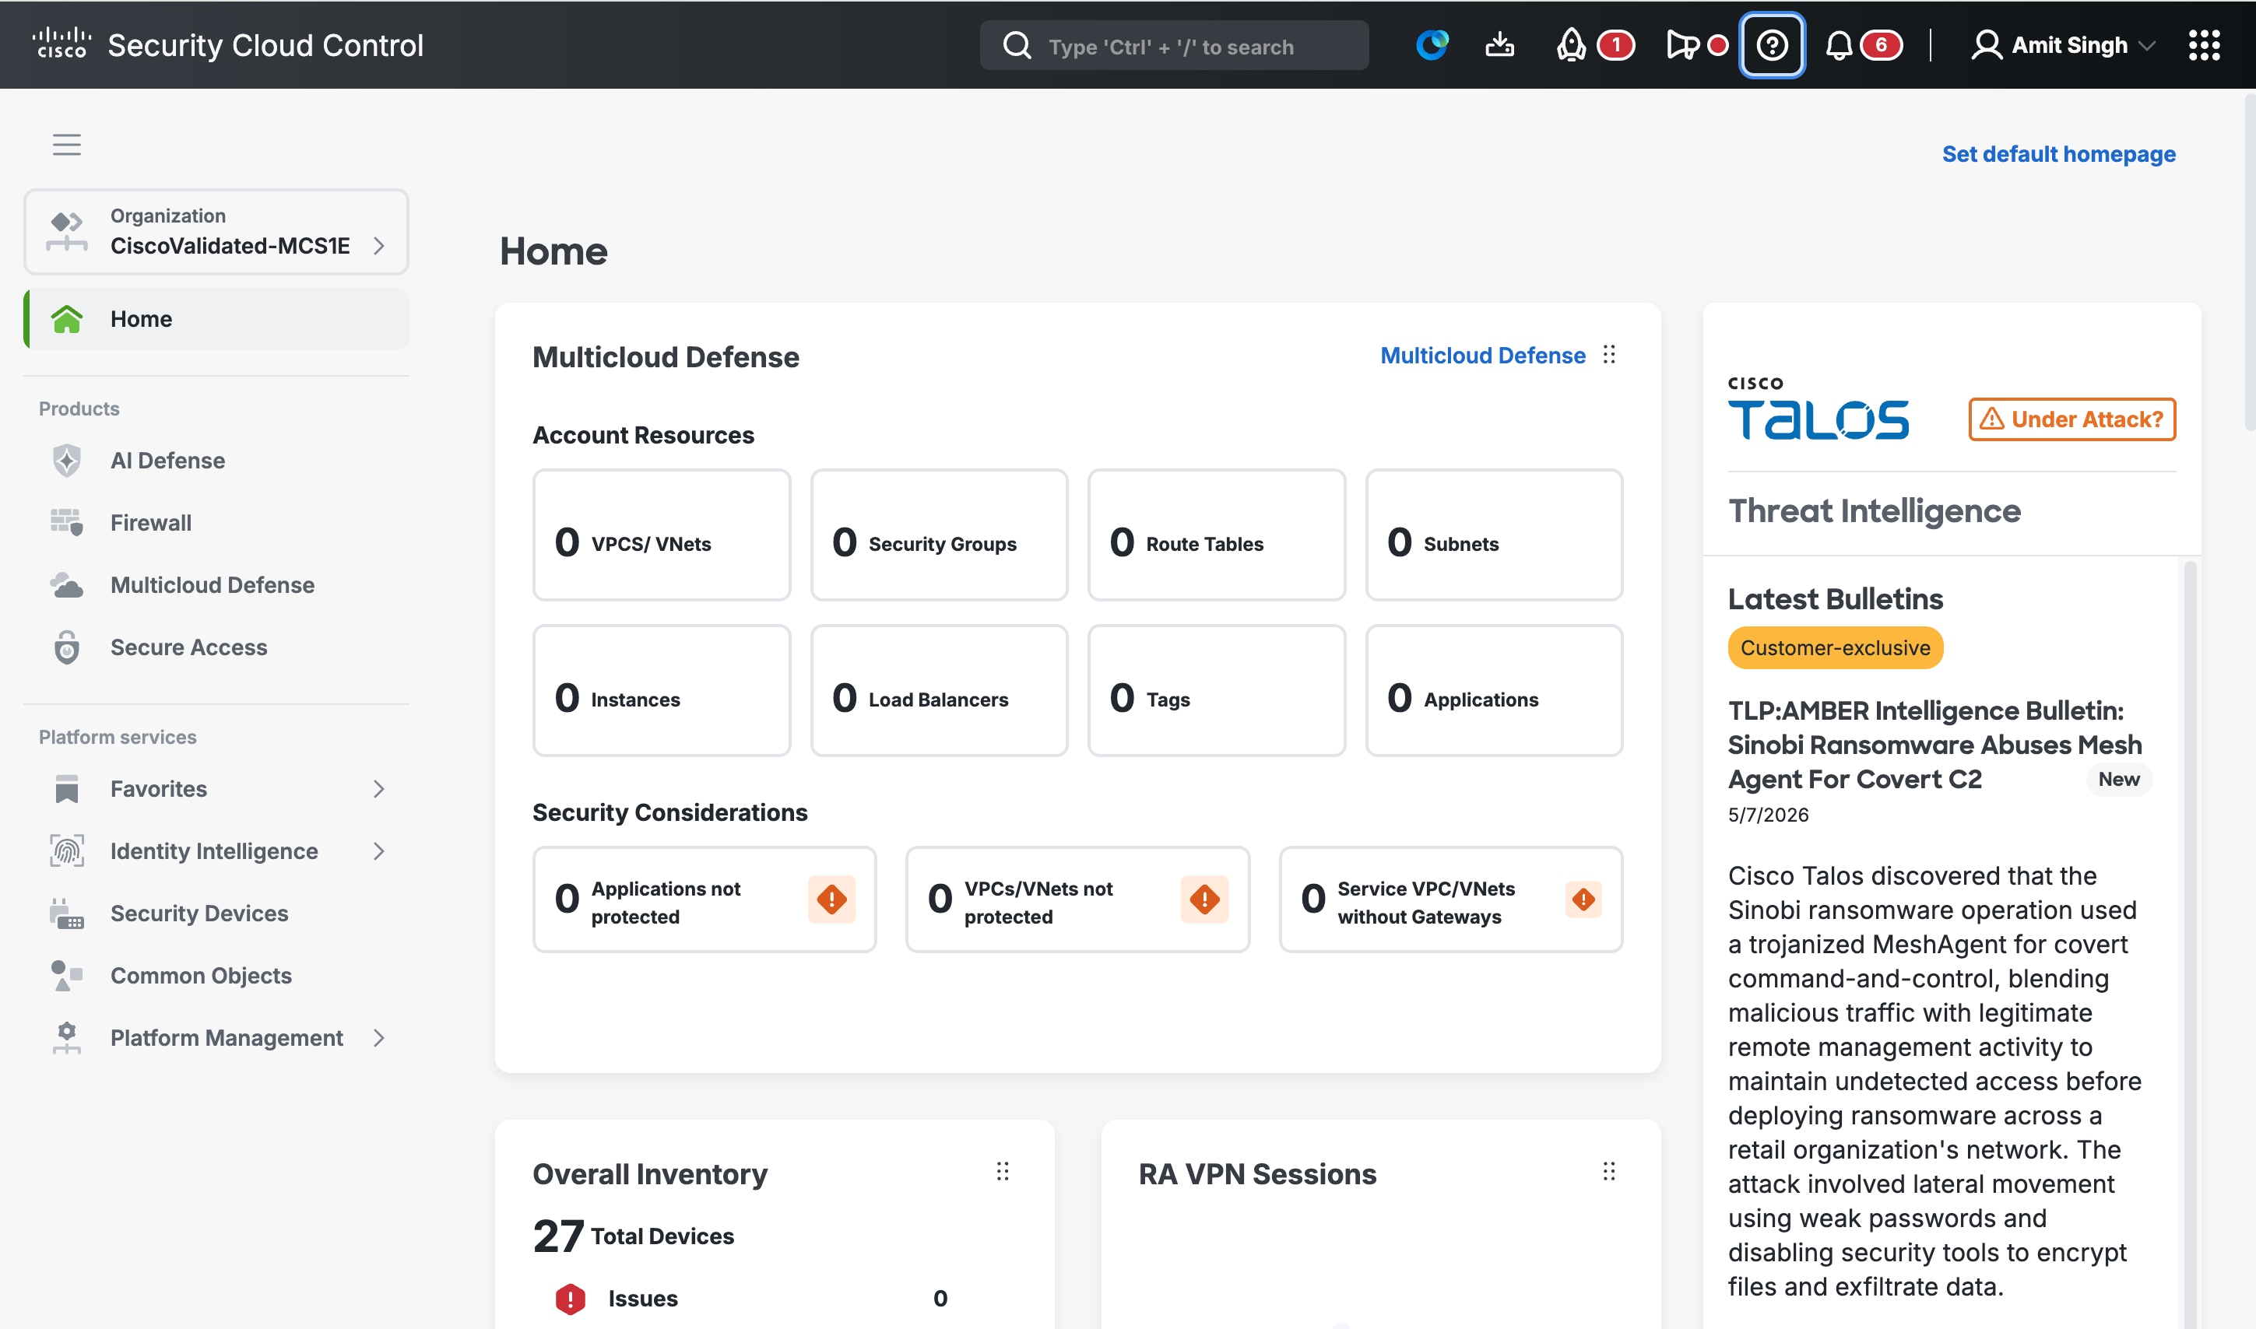
Task: Open the notifications bell icon
Action: coord(1839,45)
